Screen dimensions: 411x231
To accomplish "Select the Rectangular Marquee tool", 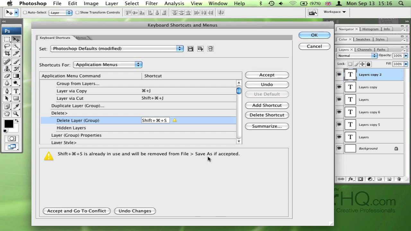I will (7, 39).
